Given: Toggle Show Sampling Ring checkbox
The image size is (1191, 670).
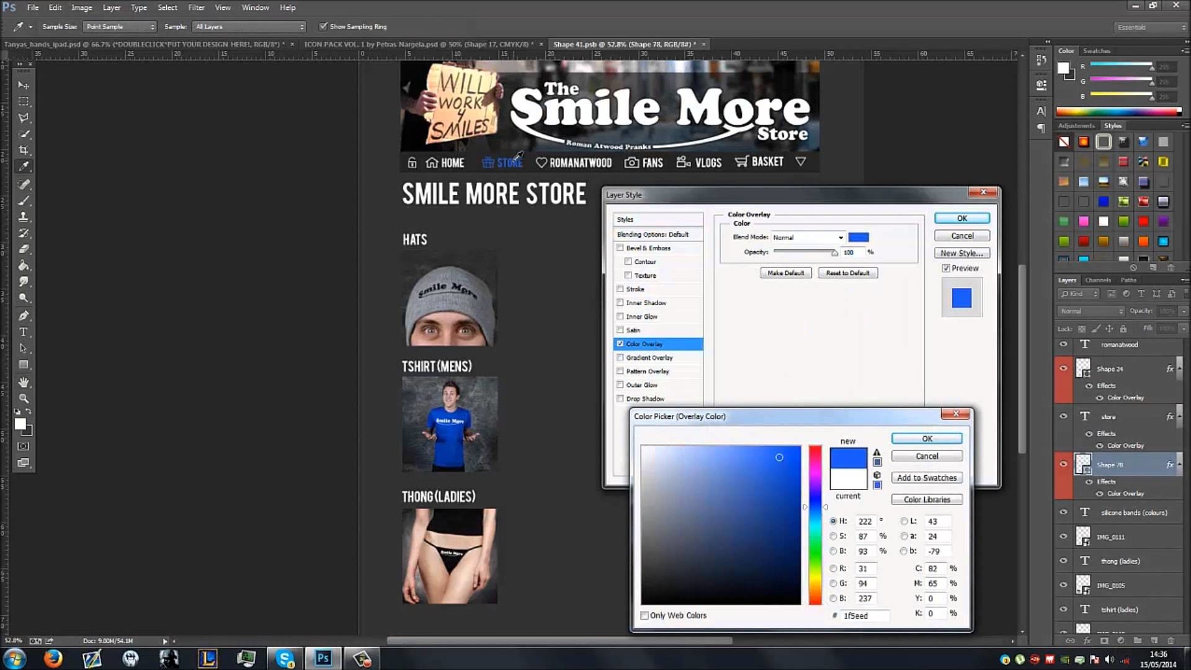Looking at the screenshot, I should pos(323,26).
